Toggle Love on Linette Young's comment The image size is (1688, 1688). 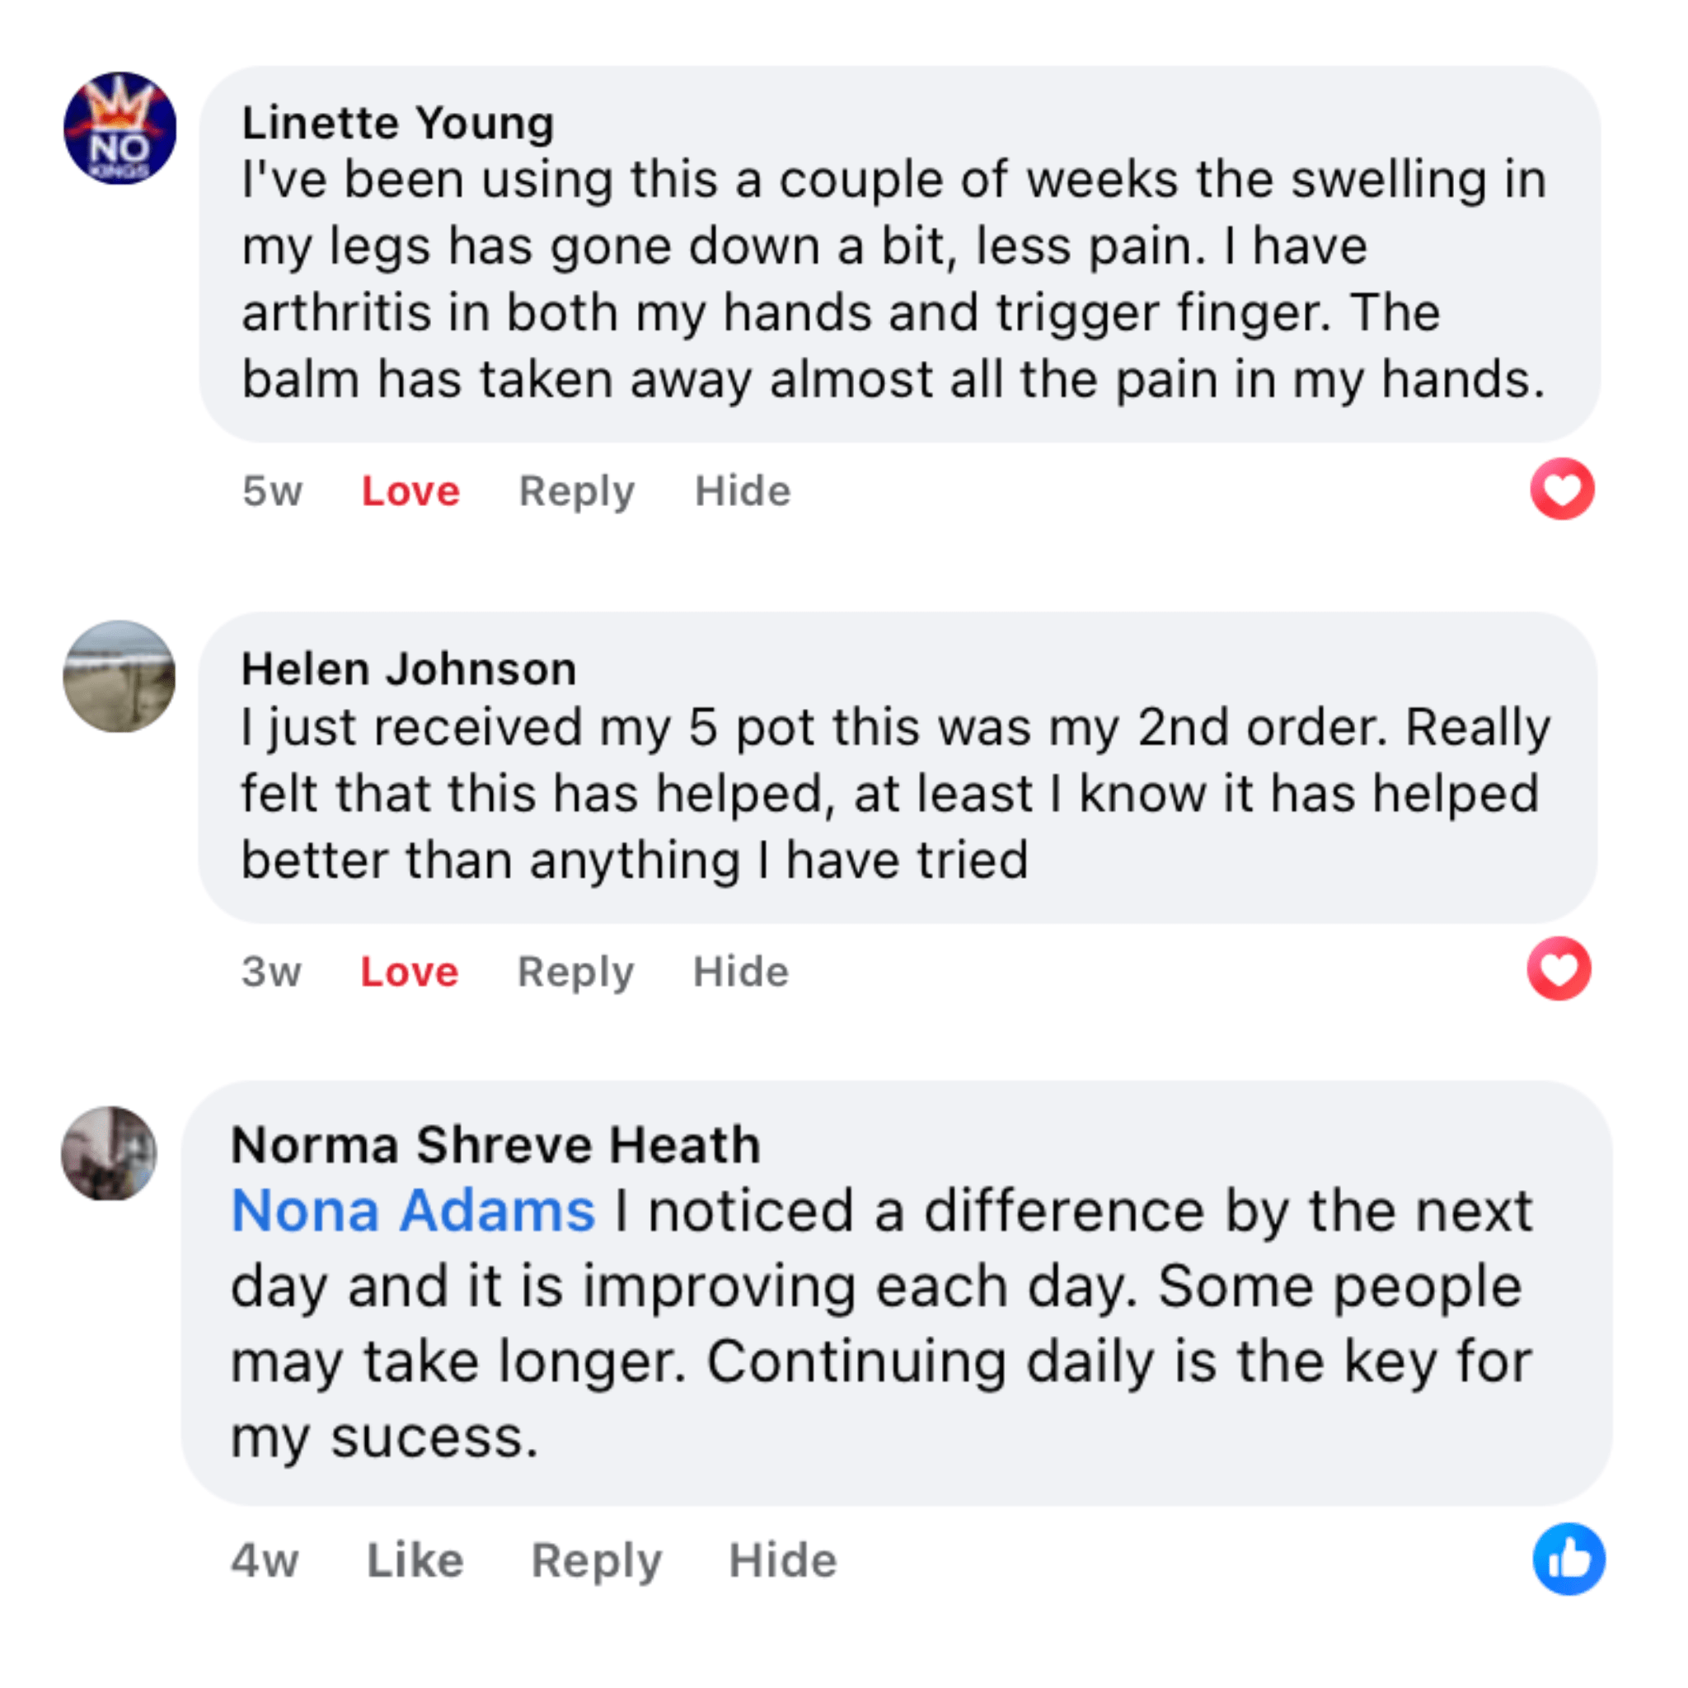click(410, 491)
